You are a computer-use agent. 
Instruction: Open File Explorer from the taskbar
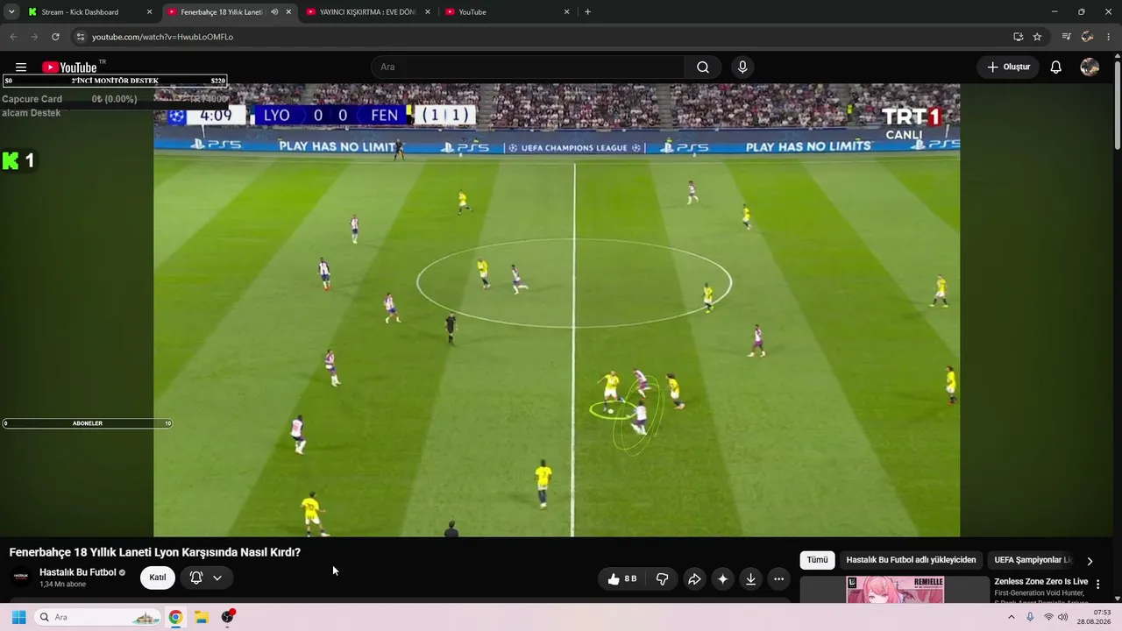(x=201, y=617)
